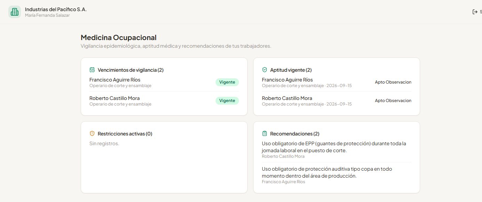Click the Medicina Ocupacional page heading
The image size is (482, 202).
tap(119, 37)
